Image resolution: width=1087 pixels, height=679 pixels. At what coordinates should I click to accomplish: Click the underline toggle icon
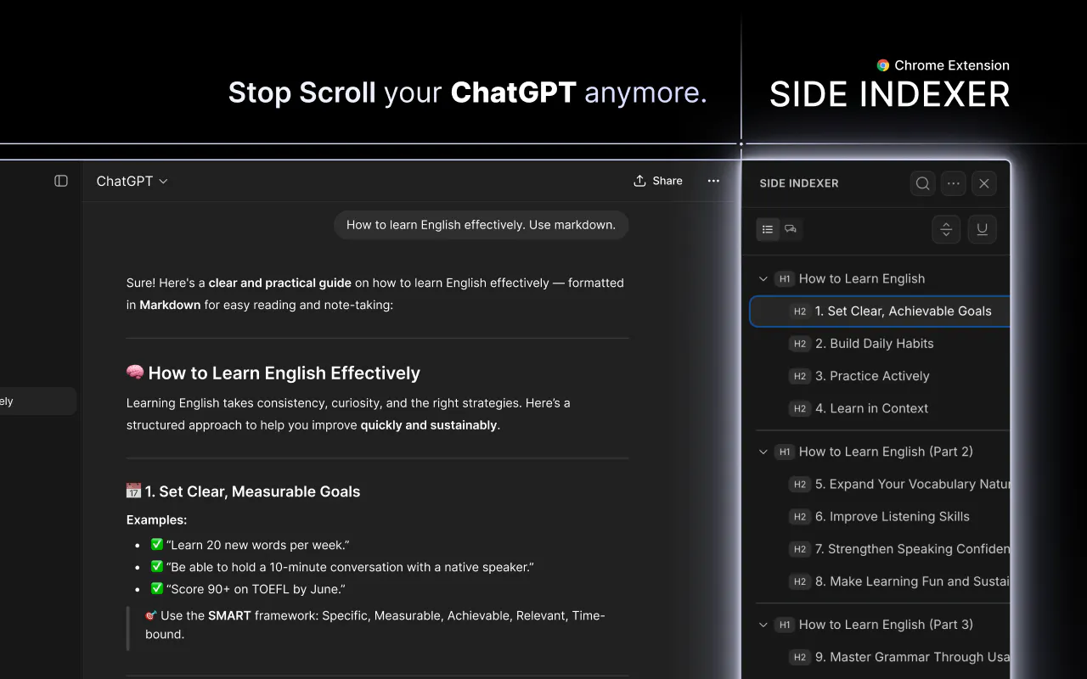point(982,229)
